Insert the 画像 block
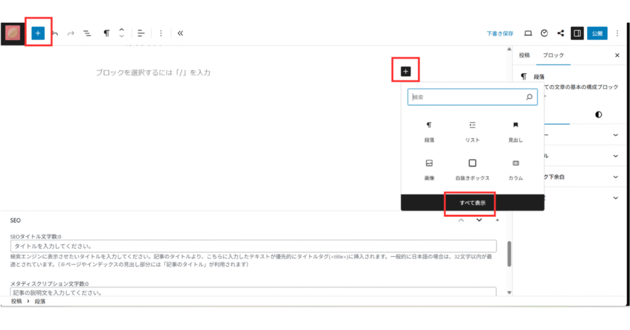Viewport: 630px width, 330px height. pyautogui.click(x=429, y=170)
